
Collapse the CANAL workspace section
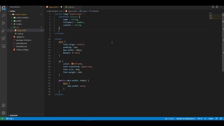click(9, 11)
